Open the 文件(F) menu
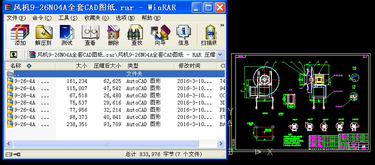 click(16, 18)
